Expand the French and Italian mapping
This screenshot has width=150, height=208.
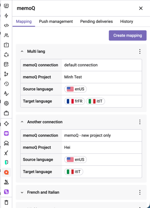(x=22, y=192)
